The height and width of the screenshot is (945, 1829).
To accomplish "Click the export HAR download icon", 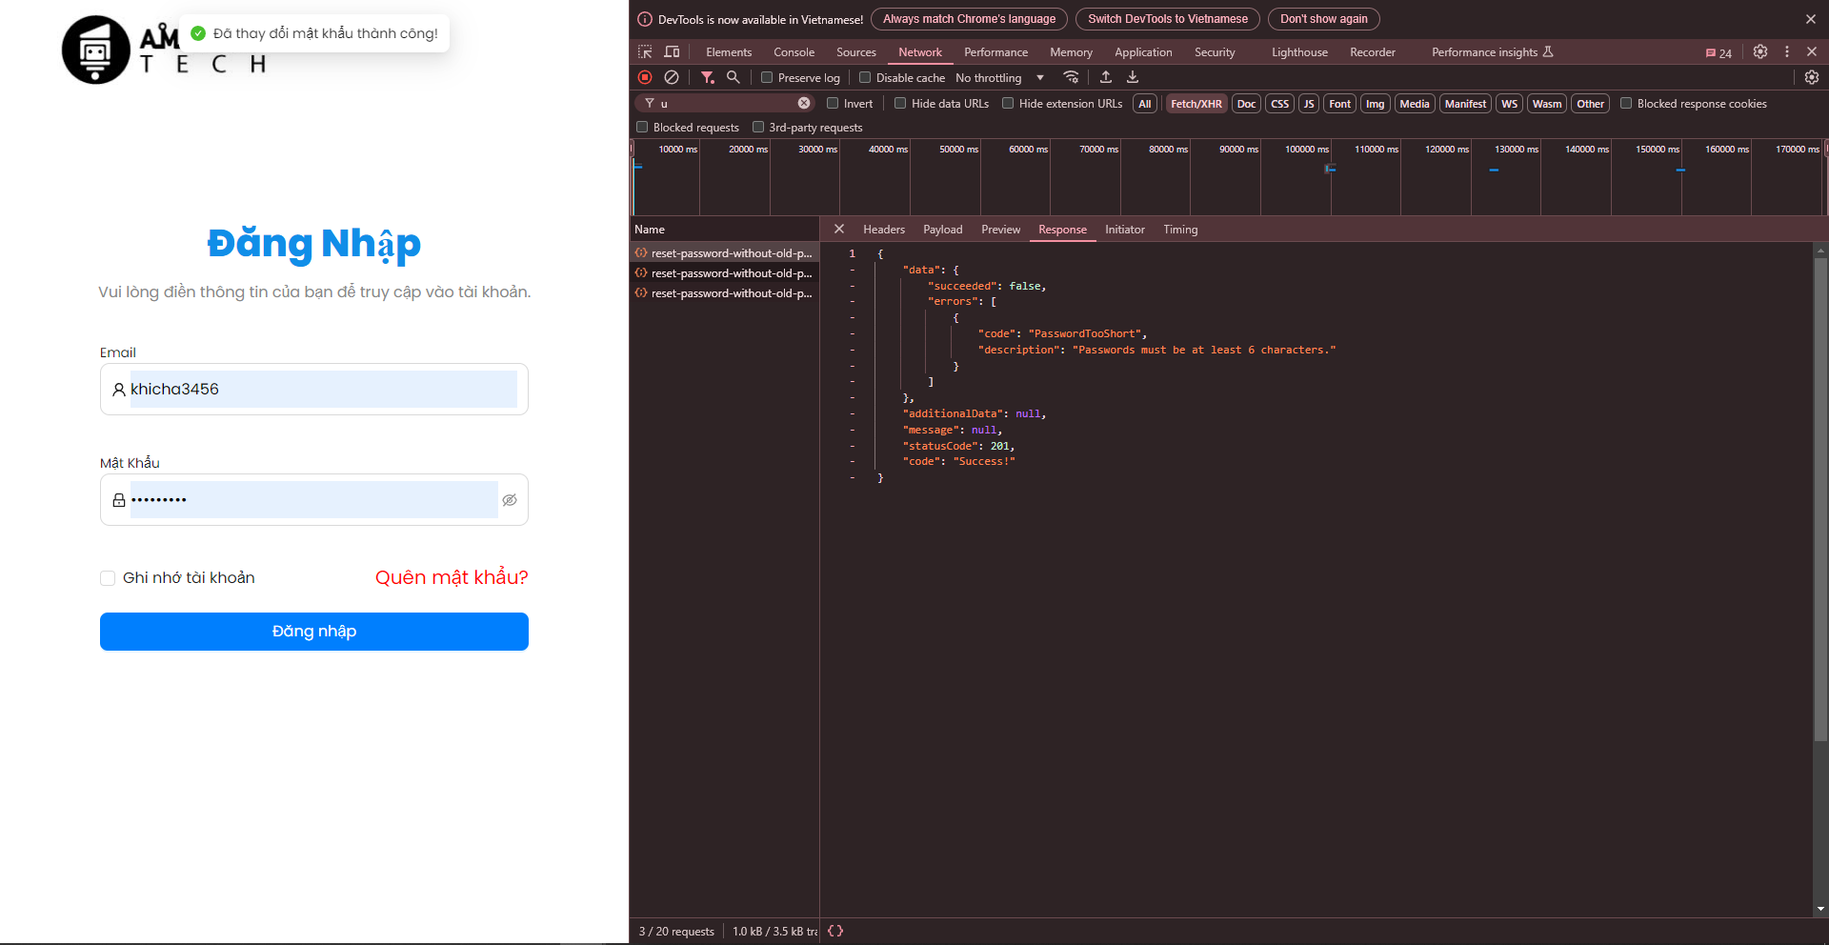I will pos(1133,77).
